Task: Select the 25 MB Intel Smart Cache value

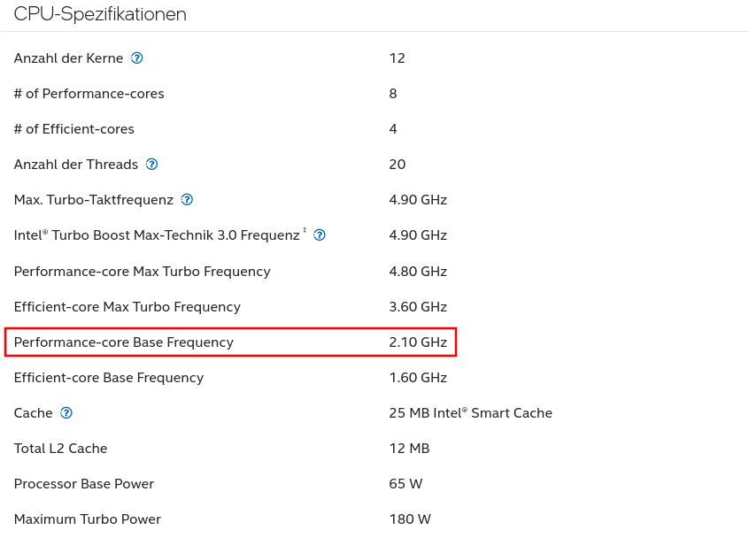Action: pos(470,413)
